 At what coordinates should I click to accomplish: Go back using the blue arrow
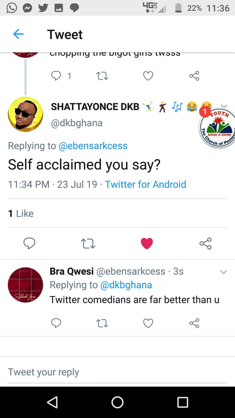click(18, 34)
